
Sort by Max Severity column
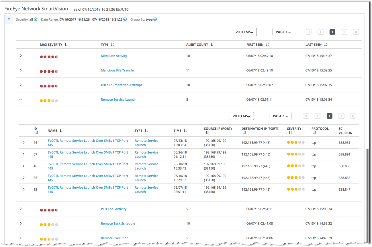pos(66,45)
